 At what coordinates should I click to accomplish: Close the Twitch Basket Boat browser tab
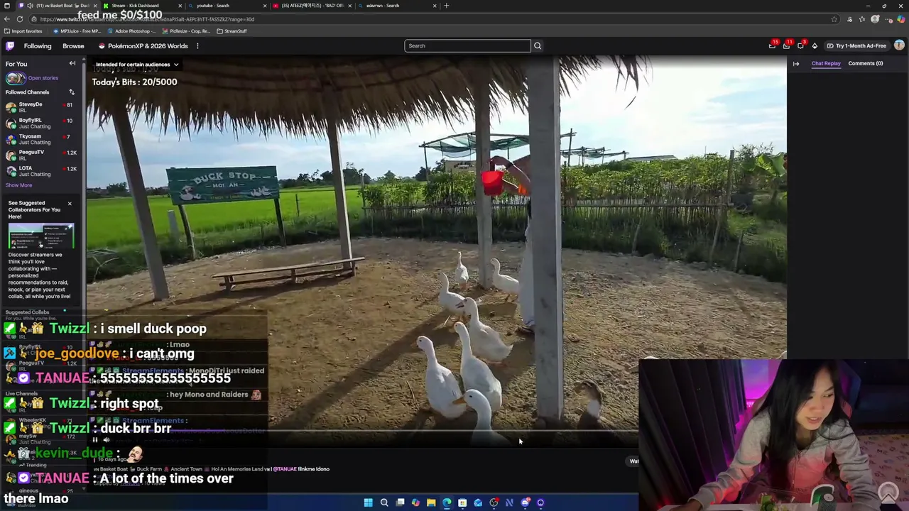(94, 6)
